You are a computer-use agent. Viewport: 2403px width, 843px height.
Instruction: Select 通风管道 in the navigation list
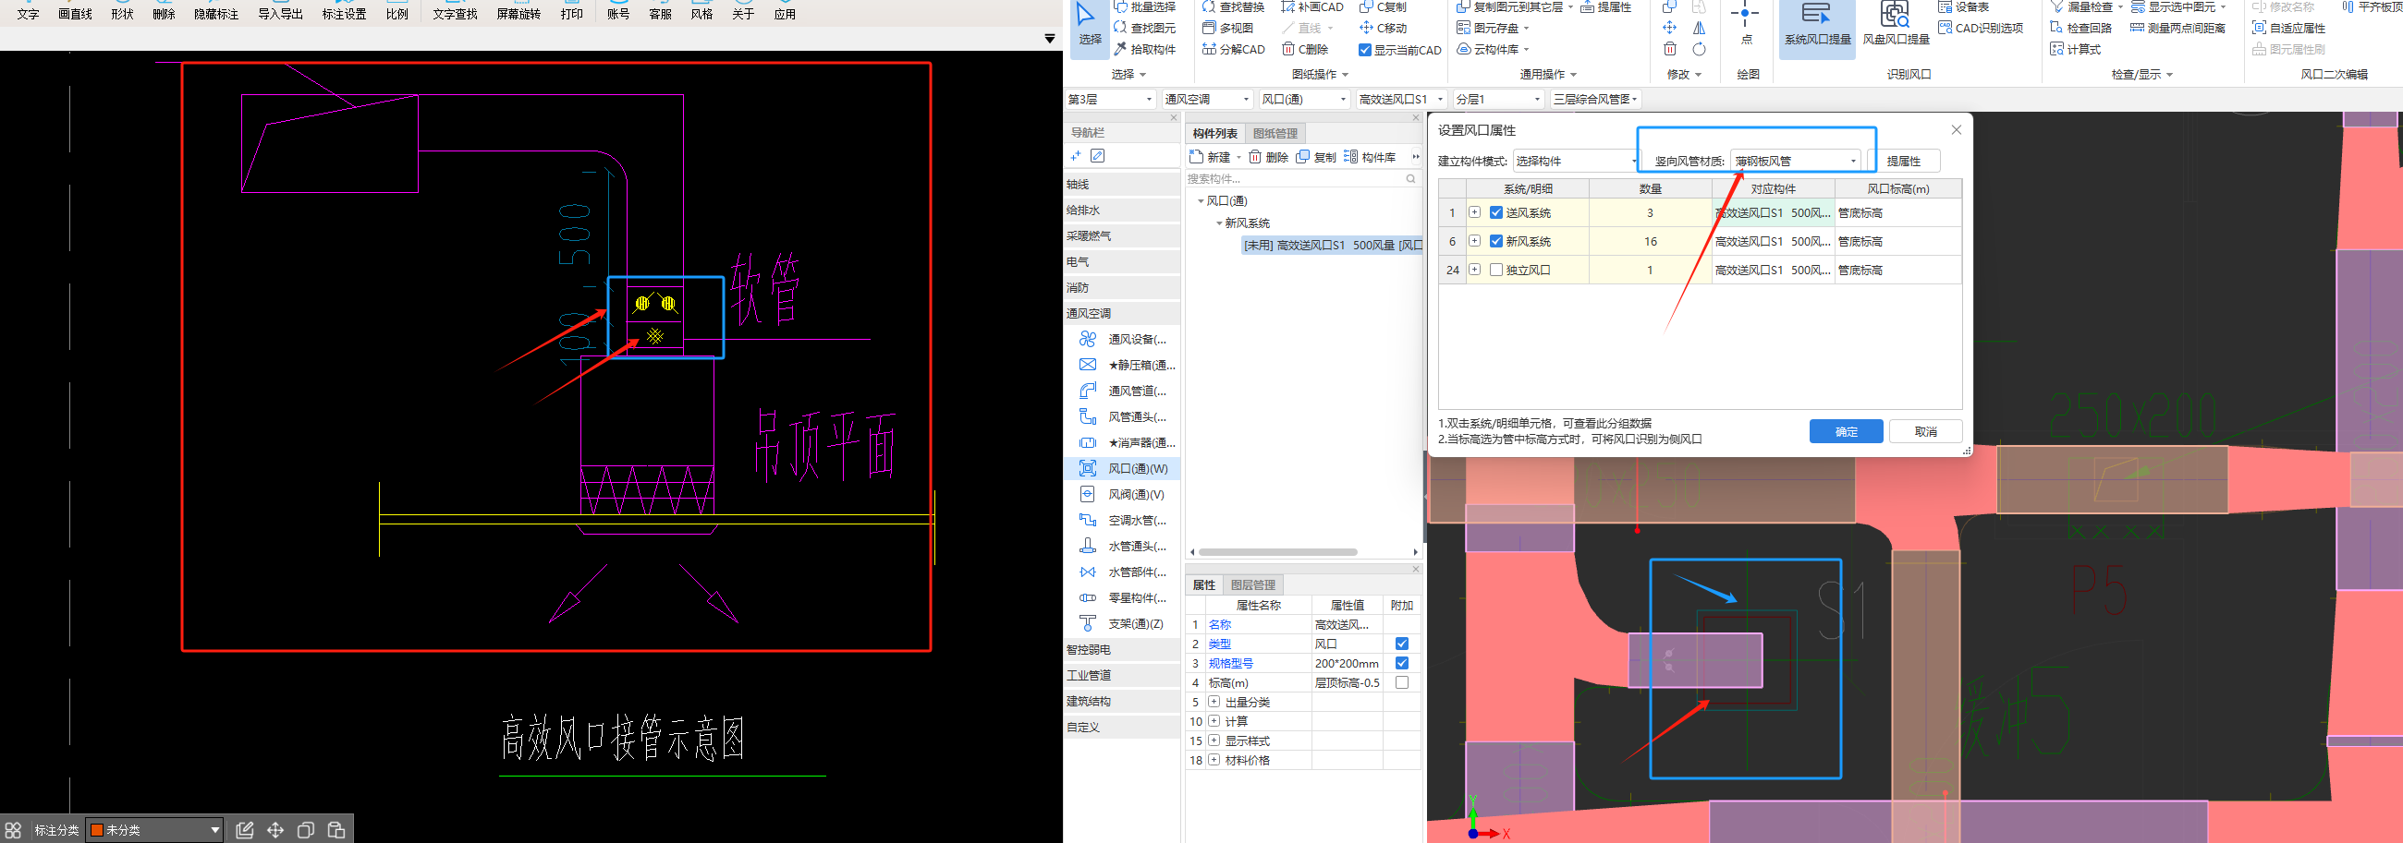(1125, 391)
